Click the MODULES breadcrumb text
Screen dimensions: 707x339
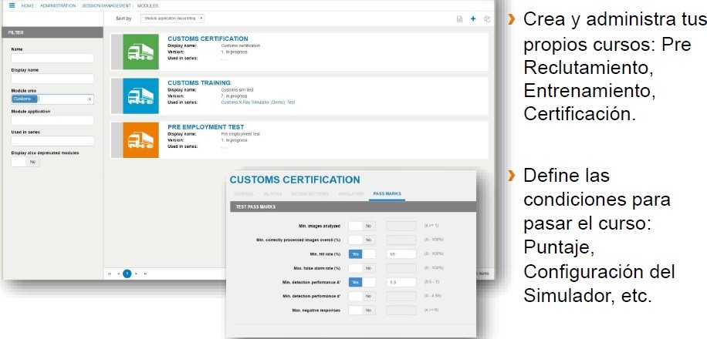[147, 6]
